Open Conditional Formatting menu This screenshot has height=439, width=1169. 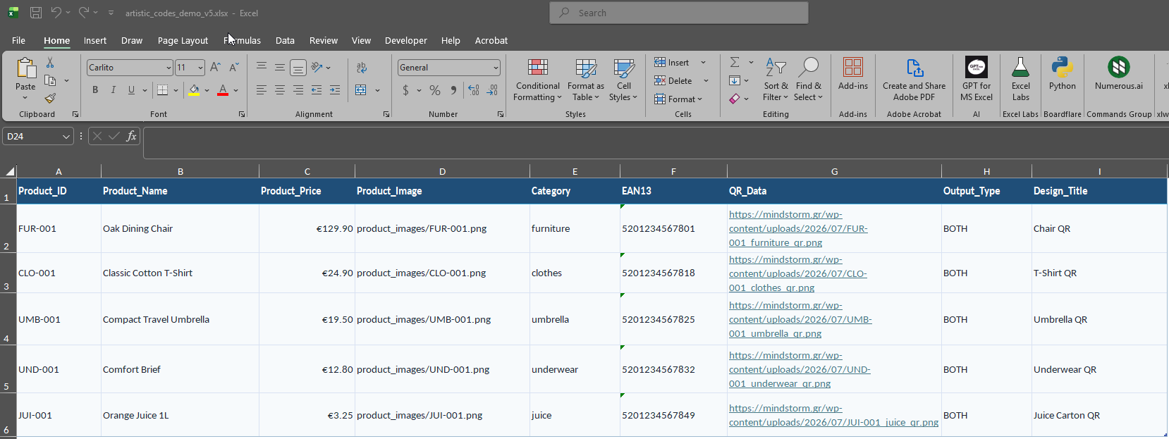[538, 80]
